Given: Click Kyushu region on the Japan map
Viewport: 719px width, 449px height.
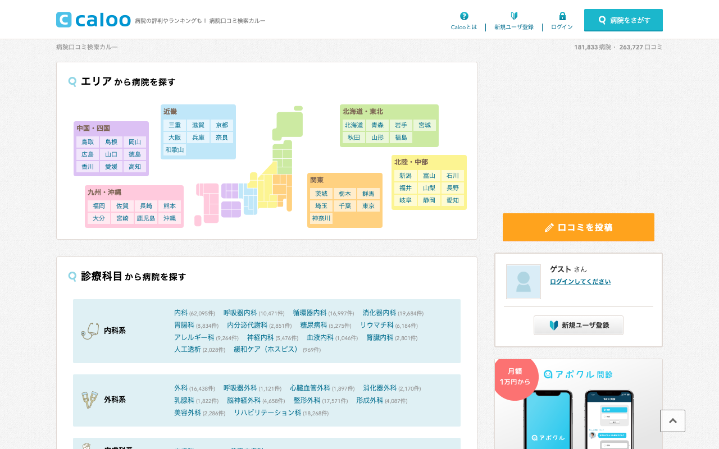Looking at the screenshot, I should click(x=208, y=203).
